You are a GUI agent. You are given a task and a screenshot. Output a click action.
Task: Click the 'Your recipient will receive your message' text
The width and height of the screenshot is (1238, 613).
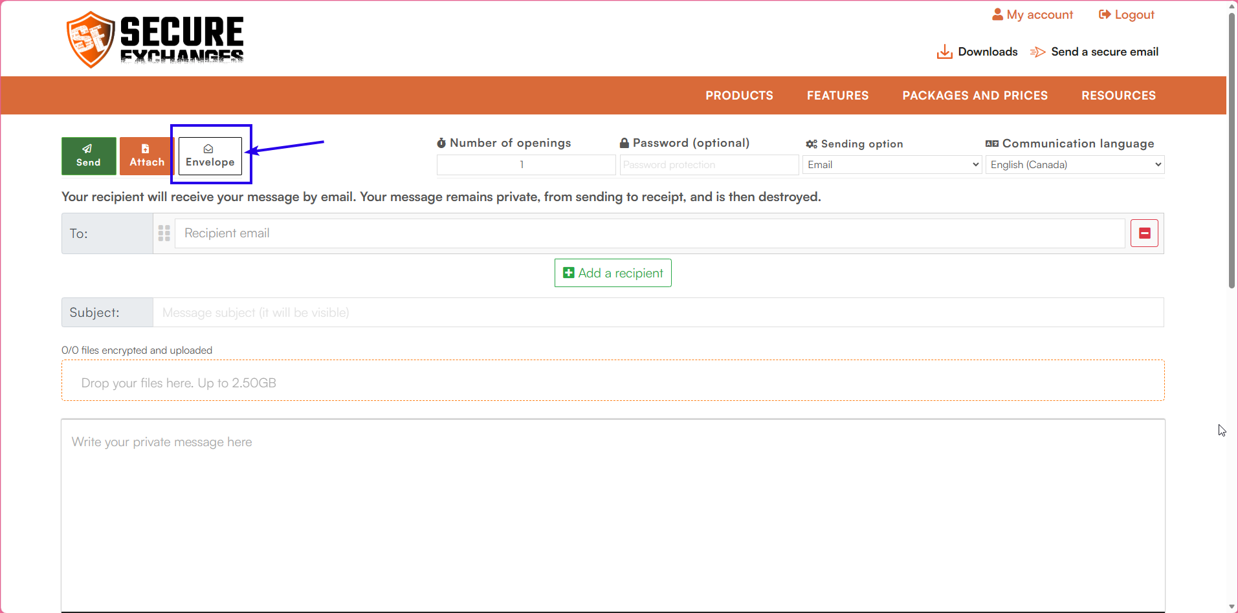coord(441,197)
